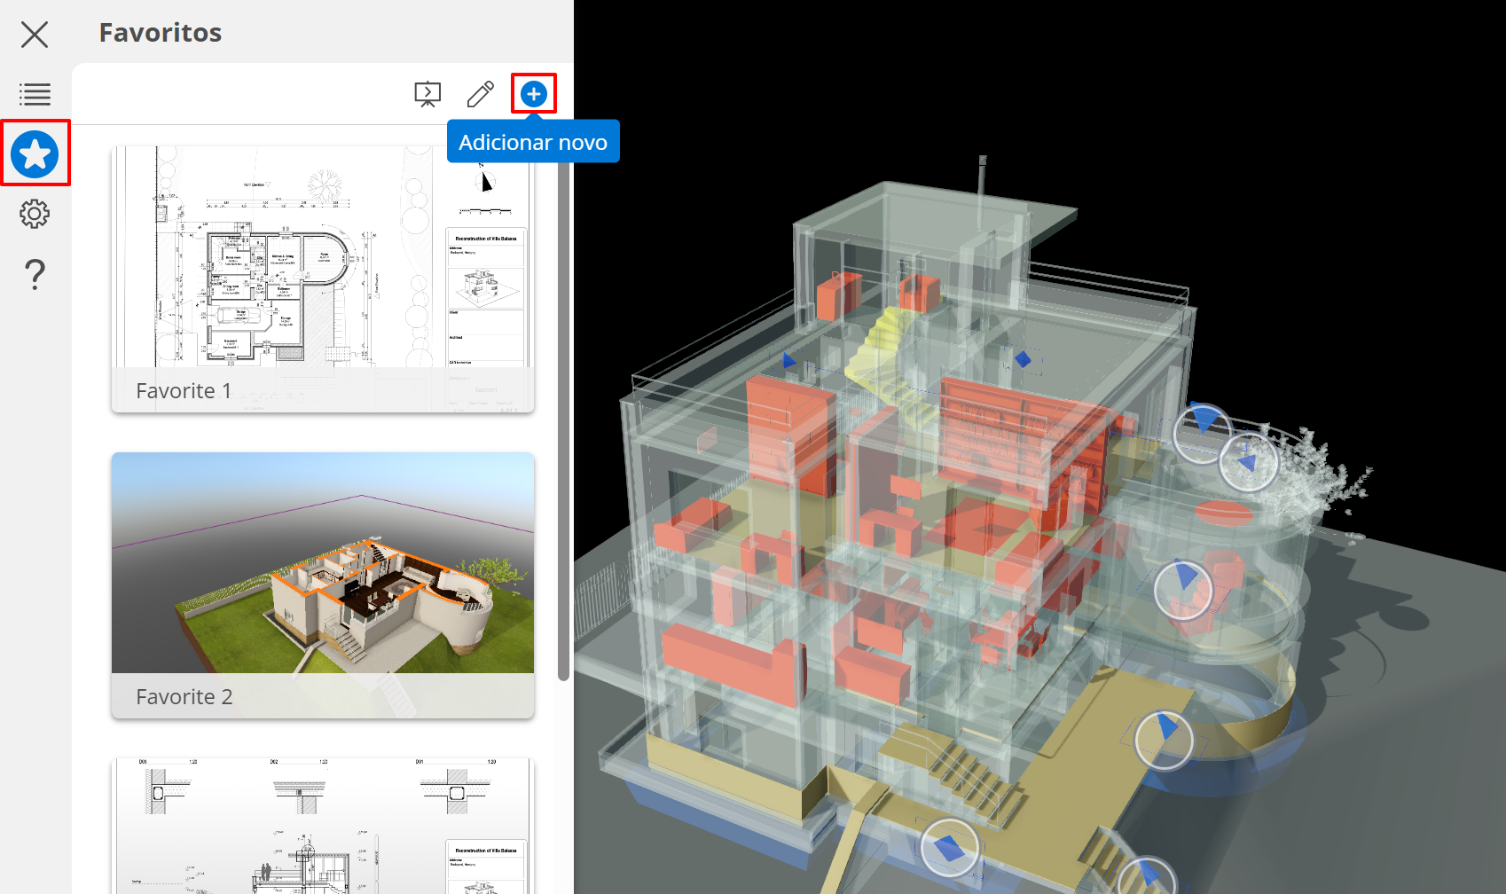Click the Favorite 2 label

point(184,697)
